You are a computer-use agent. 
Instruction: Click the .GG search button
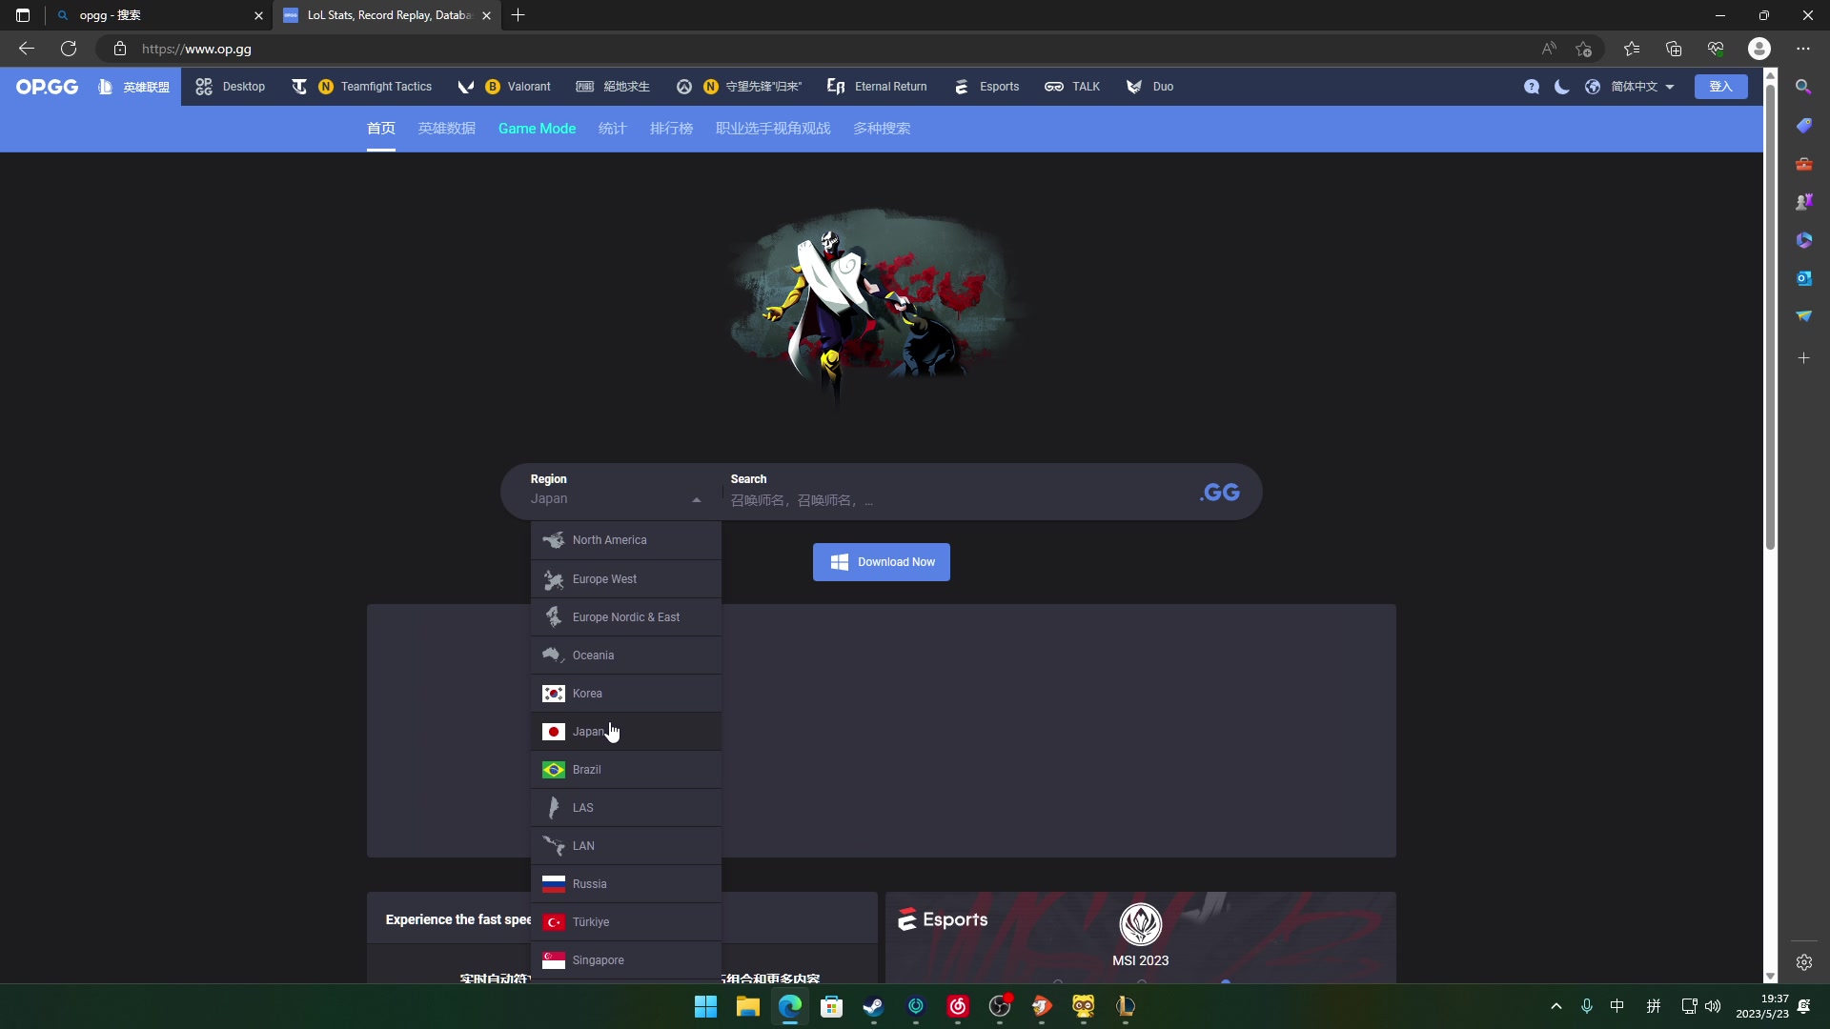(x=1220, y=493)
